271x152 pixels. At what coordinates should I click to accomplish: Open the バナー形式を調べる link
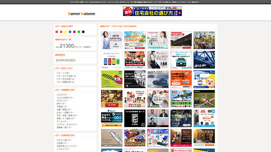[65, 79]
